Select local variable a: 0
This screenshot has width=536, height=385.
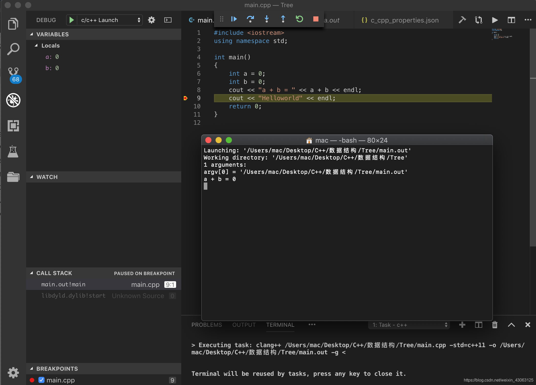click(104, 57)
